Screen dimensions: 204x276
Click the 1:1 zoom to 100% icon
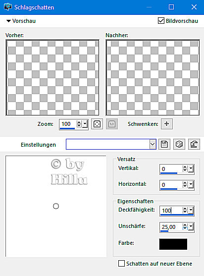[x=112, y=124]
